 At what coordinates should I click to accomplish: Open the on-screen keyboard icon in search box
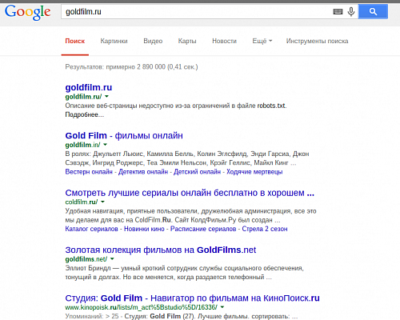pos(338,11)
